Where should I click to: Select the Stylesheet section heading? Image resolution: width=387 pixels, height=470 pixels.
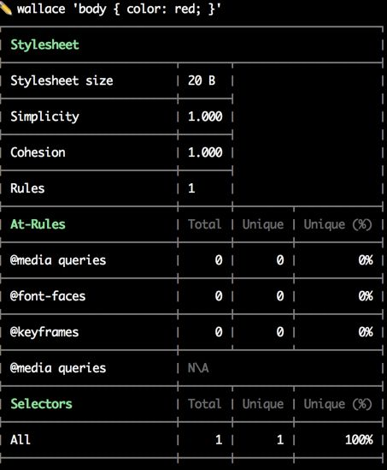click(45, 45)
